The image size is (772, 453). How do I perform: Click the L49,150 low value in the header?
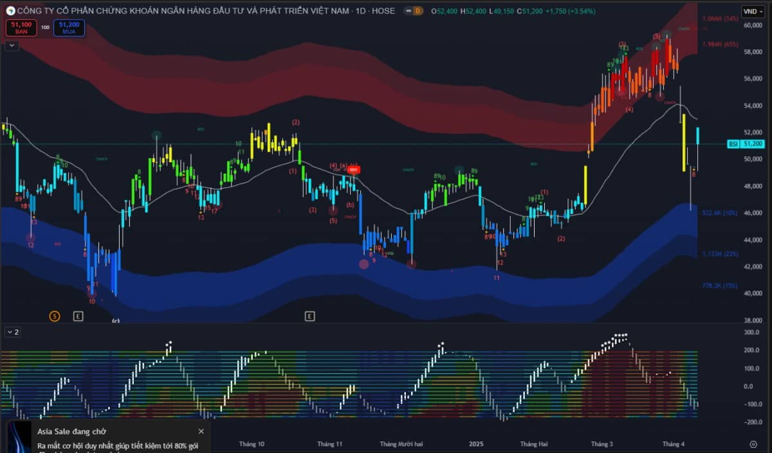[501, 11]
